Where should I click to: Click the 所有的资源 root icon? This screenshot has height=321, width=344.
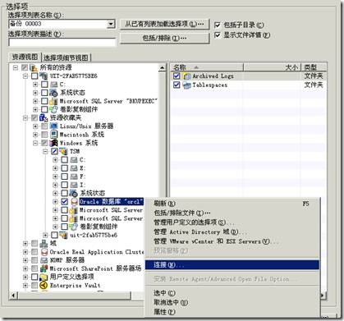tap(34, 67)
